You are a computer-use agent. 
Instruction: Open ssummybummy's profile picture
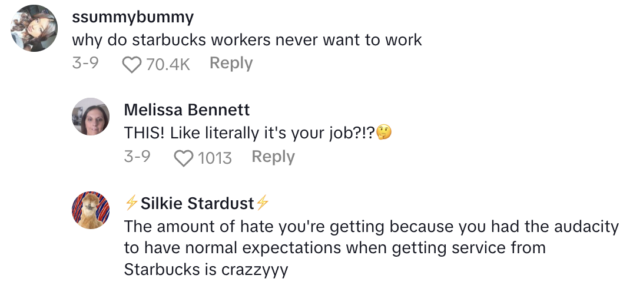(x=35, y=29)
